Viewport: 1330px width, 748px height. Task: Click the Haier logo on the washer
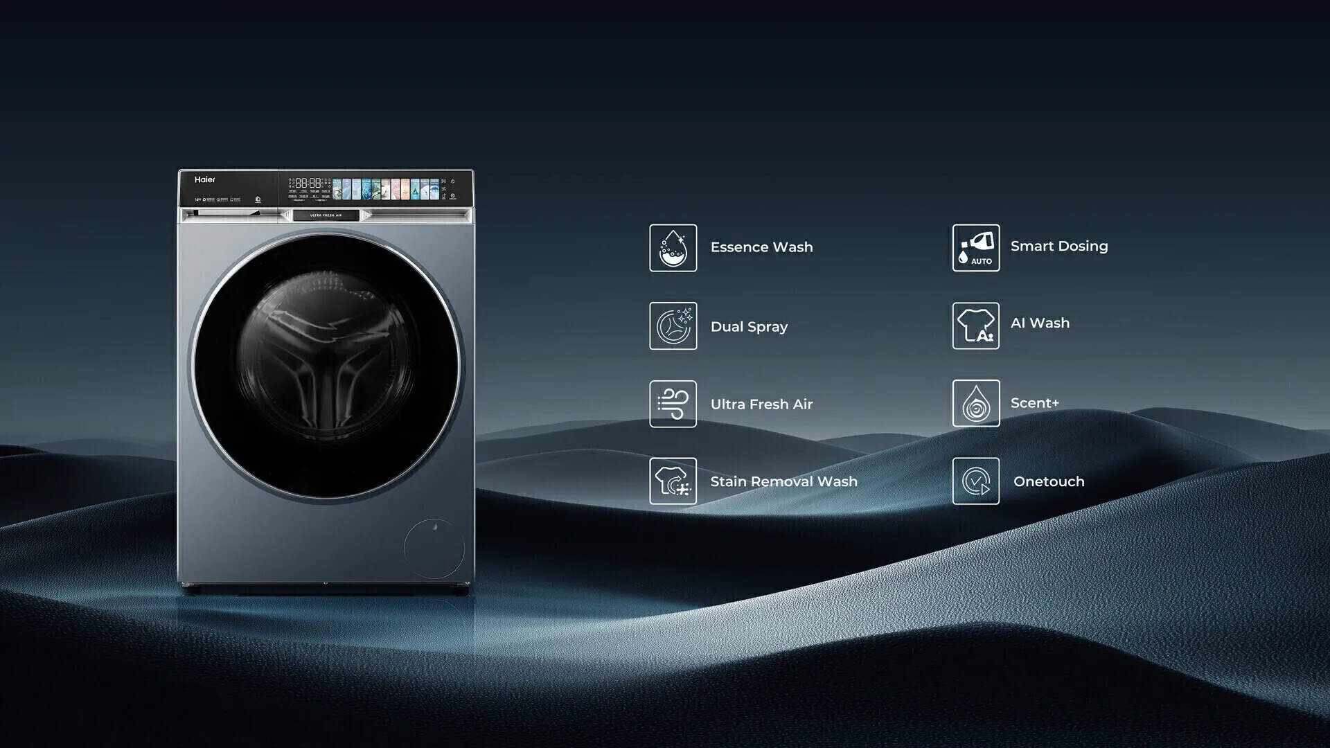coord(204,180)
